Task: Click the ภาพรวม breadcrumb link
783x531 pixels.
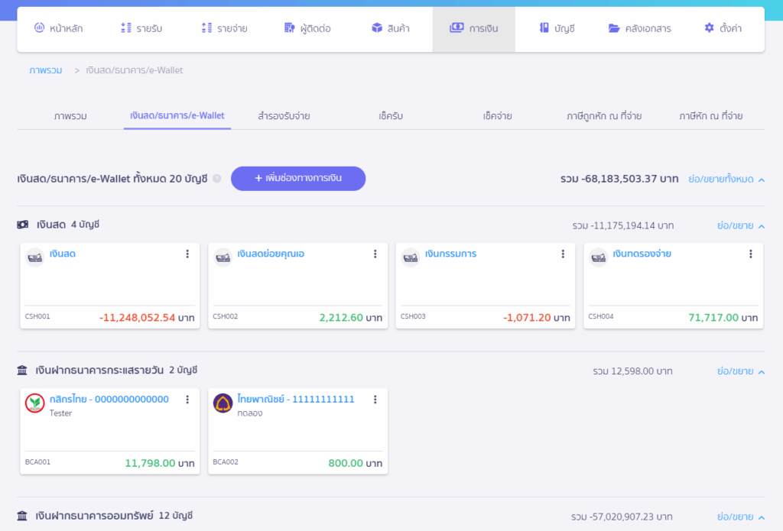Action: point(45,70)
